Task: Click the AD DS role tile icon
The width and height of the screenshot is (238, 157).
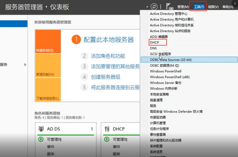Action: point(41,129)
